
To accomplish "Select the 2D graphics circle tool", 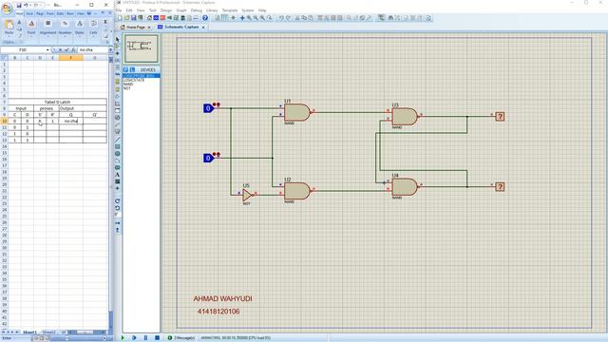I will click(x=118, y=154).
